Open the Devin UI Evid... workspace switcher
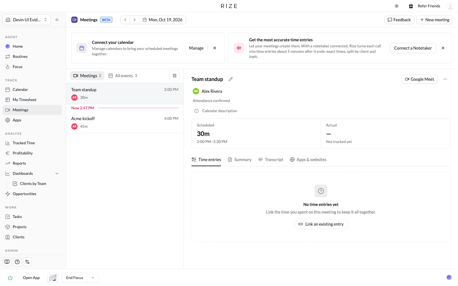This screenshot has height=286, width=458. [x=26, y=20]
